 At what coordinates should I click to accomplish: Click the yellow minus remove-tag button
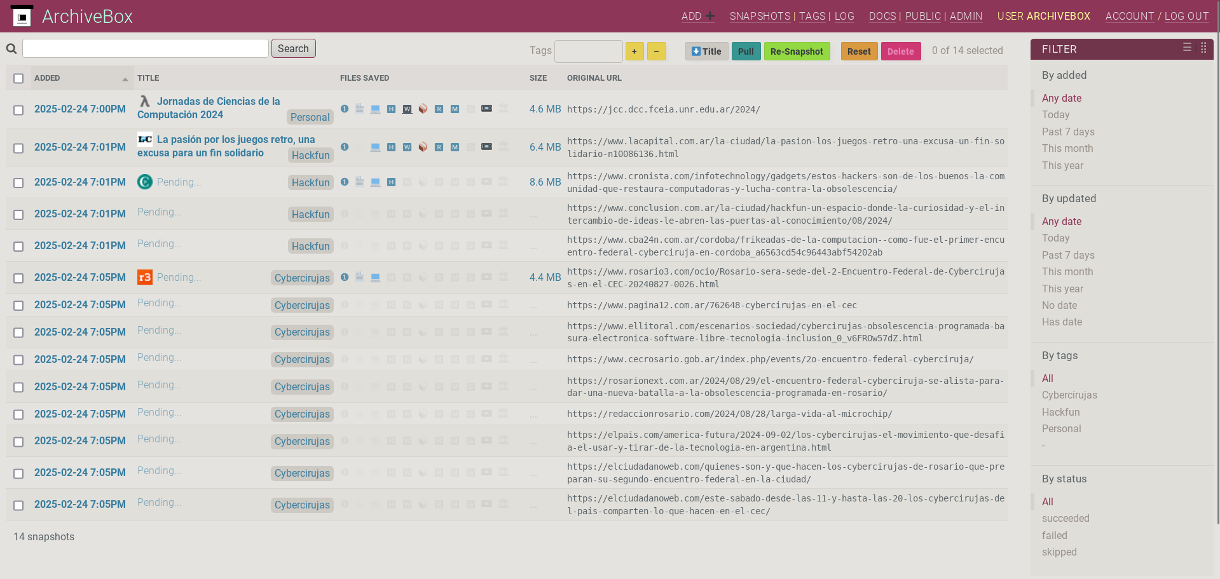click(657, 51)
